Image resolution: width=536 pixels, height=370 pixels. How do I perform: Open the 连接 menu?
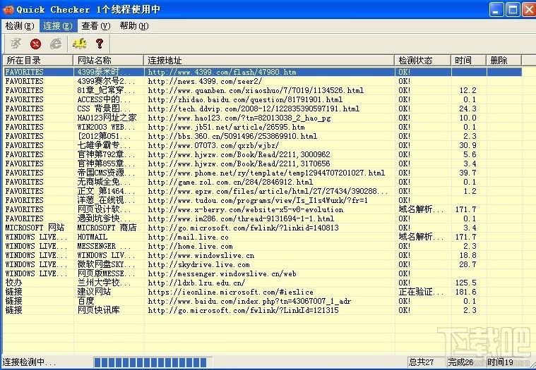pos(58,26)
